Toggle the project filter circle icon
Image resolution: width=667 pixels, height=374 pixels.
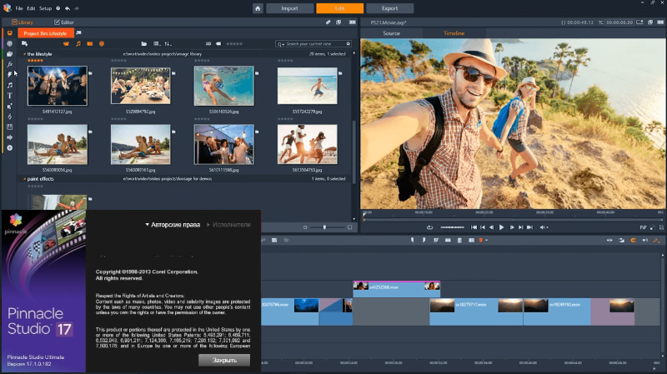tap(102, 44)
